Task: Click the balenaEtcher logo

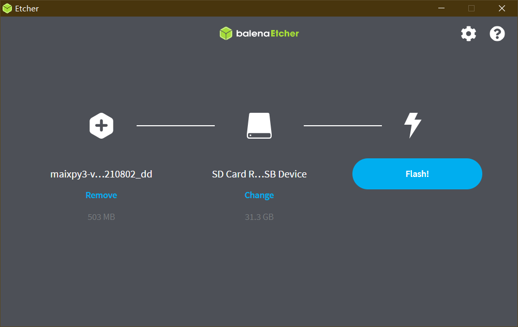Action: tap(259, 33)
